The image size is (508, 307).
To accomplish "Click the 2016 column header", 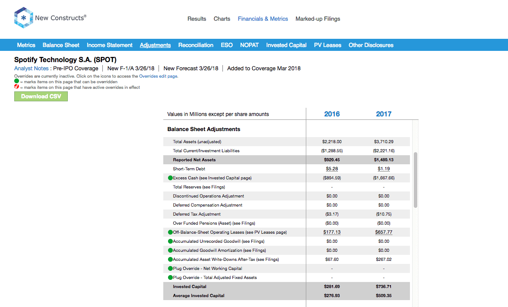I will 332,114.
